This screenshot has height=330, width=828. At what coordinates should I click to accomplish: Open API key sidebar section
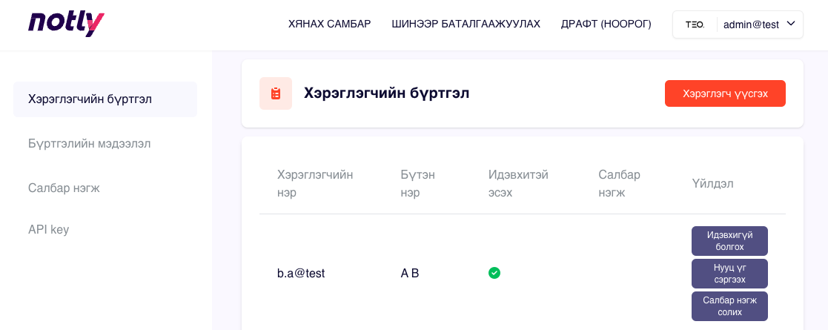click(48, 230)
